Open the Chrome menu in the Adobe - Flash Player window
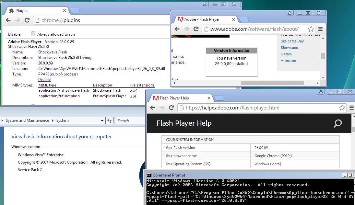Viewport: 355px width, 205px height. 320,29
